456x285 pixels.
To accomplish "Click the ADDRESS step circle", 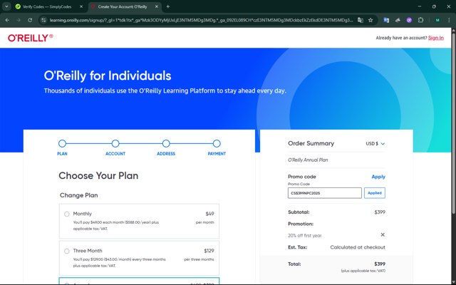I will [166, 143].
